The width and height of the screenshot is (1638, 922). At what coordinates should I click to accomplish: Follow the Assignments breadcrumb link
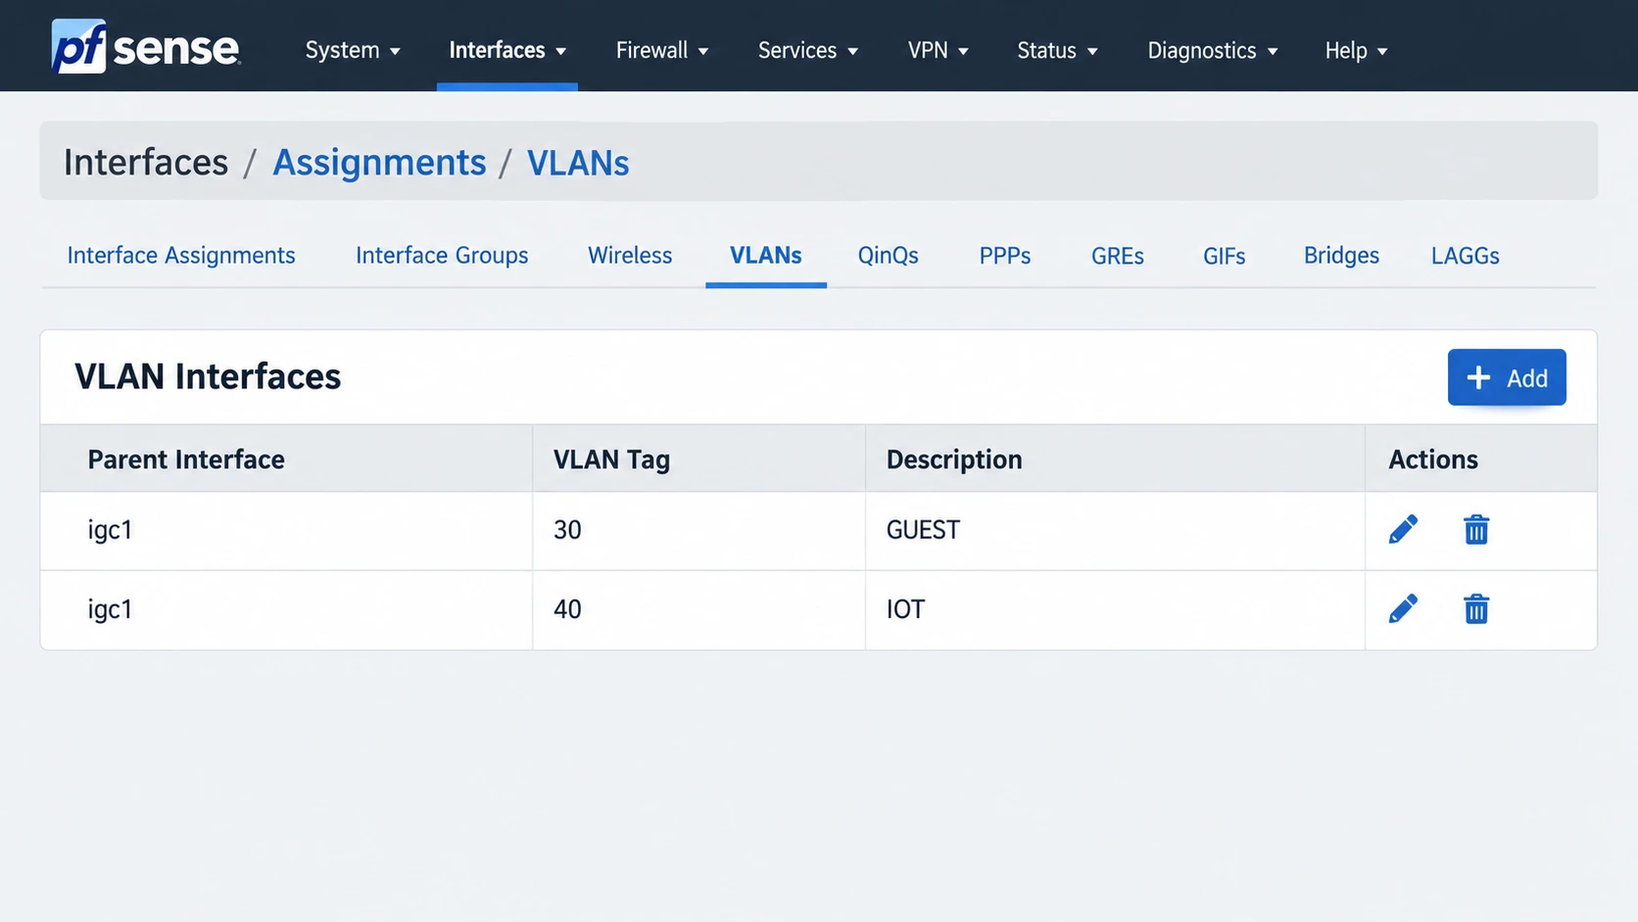click(x=379, y=163)
